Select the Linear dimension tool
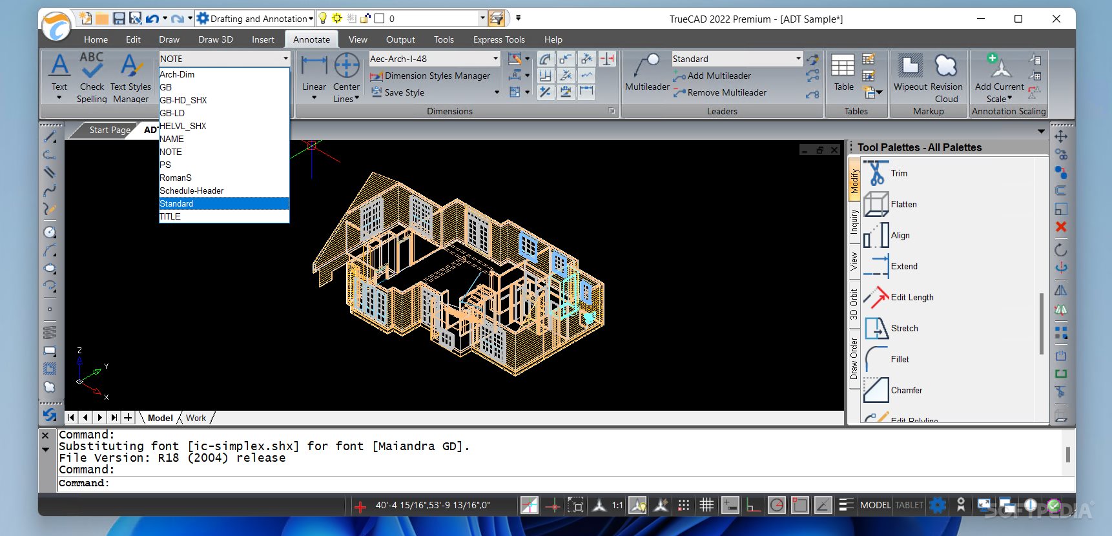 pyautogui.click(x=314, y=72)
